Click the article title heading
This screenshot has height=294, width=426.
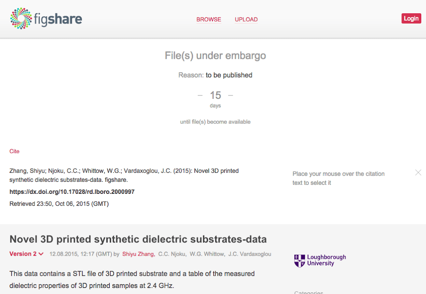(x=138, y=239)
